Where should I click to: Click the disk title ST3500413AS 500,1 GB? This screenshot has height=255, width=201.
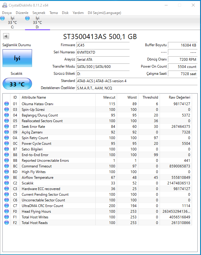point(100,37)
